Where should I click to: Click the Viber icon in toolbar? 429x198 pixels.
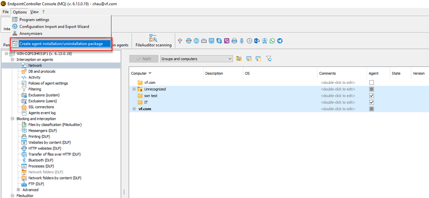226,41
